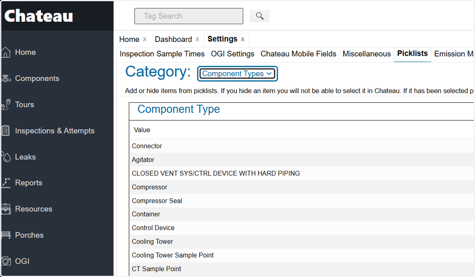Go to Components in the sidebar

pos(37,78)
